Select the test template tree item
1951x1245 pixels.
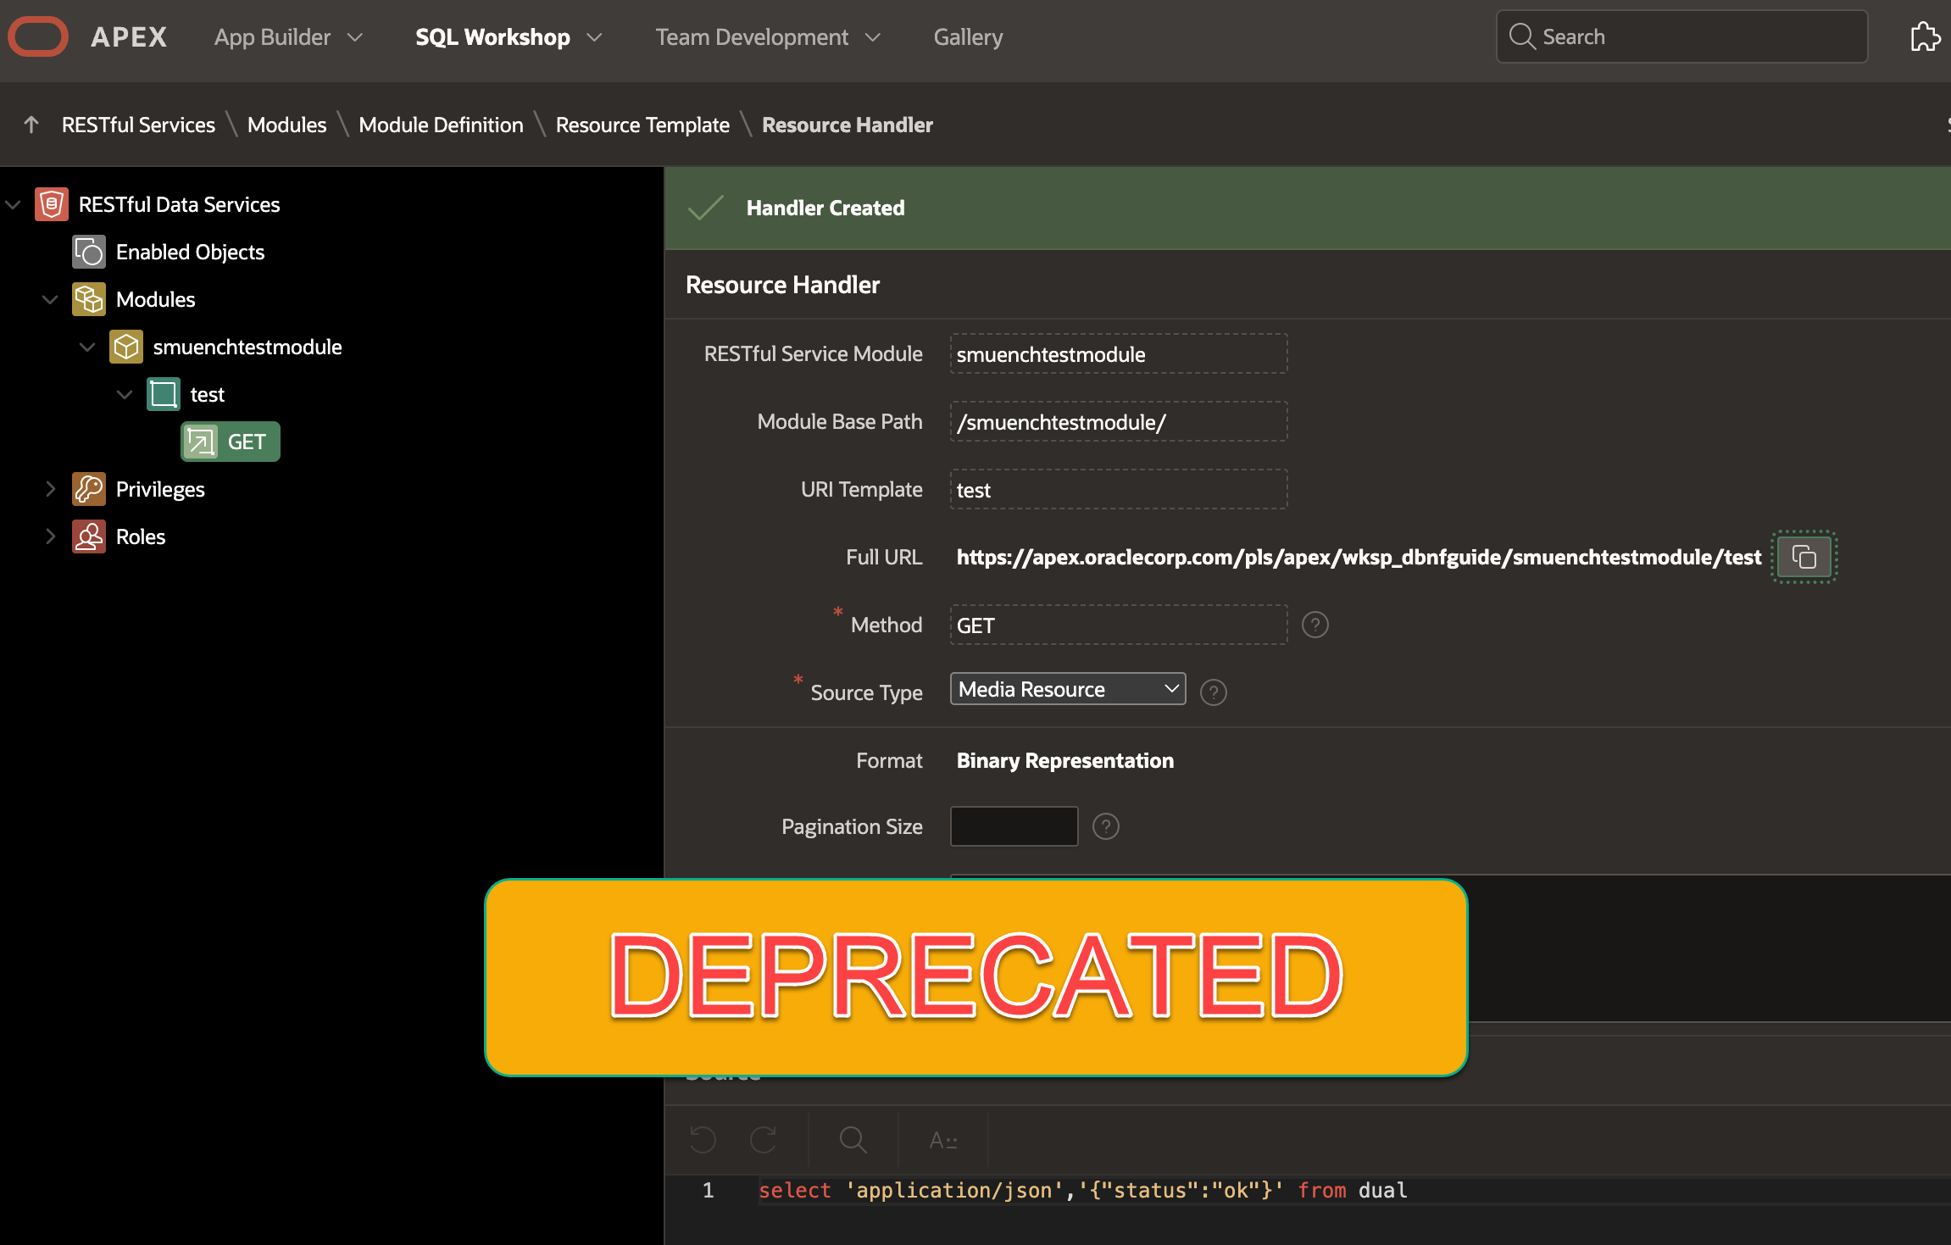click(207, 394)
